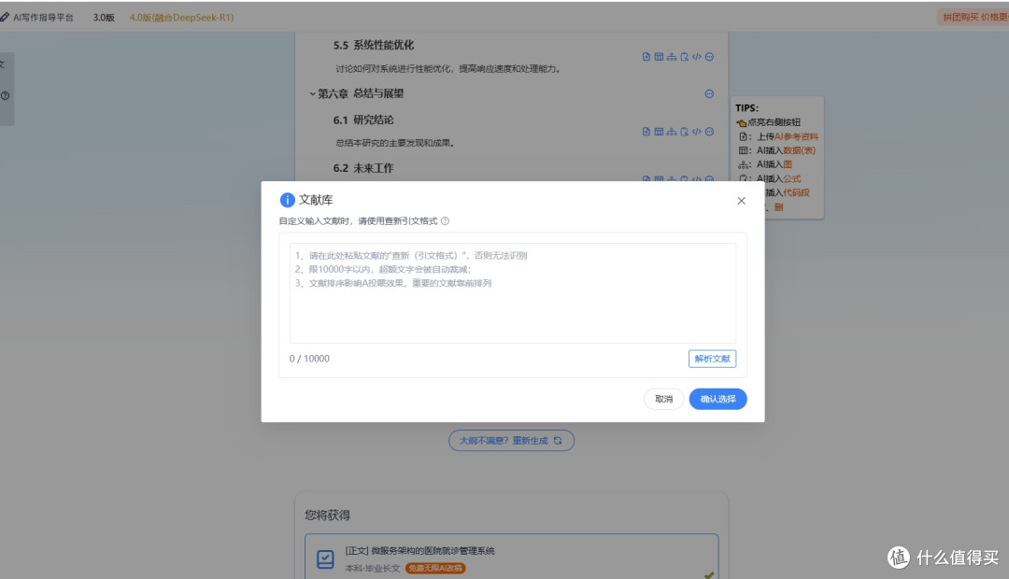Close the 文献库 dialog with X
The image size is (1009, 579).
point(741,201)
